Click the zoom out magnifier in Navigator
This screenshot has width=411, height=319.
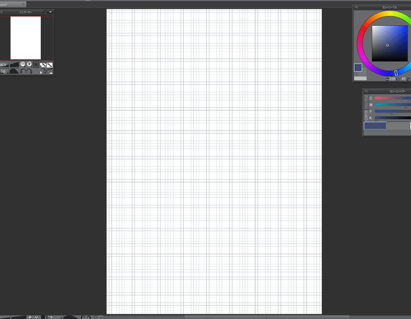coord(23,64)
